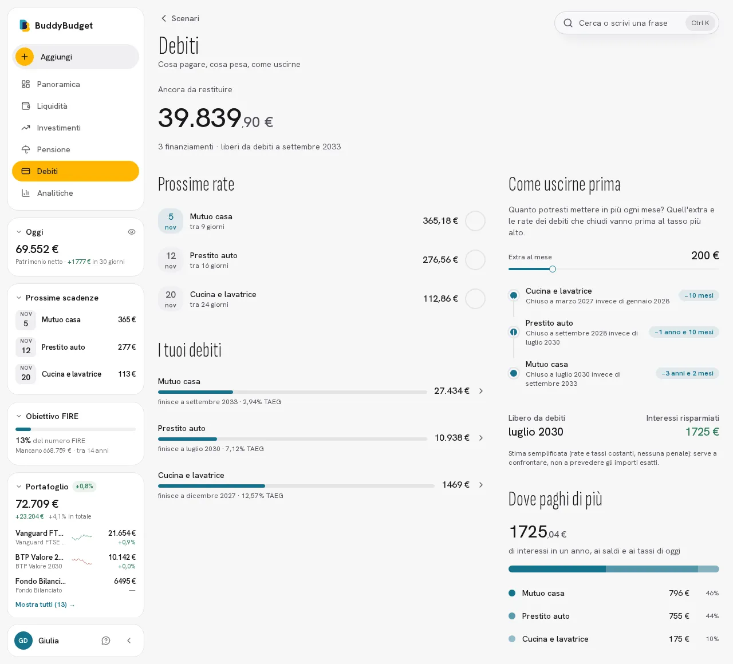
Task: Click the interest breakdown stacked bar
Action: [614, 569]
